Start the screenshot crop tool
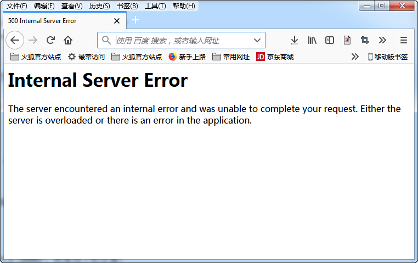Viewport: 418px width, 263px height. (x=365, y=40)
